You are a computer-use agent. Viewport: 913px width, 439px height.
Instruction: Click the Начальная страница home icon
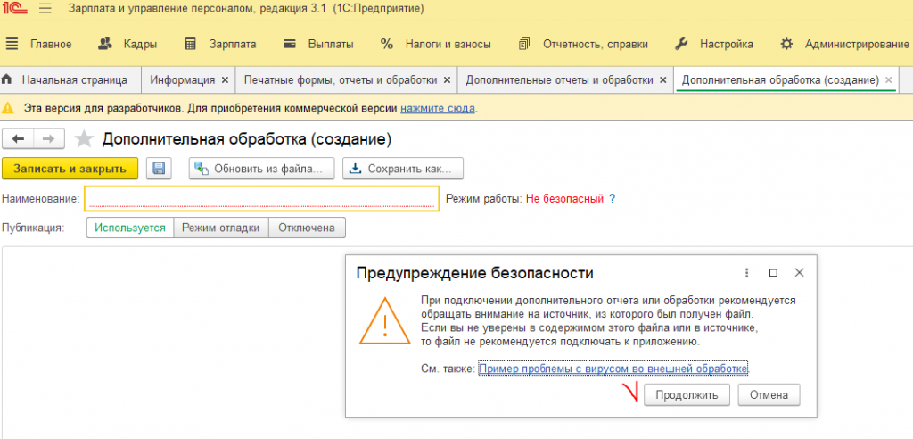click(7, 80)
